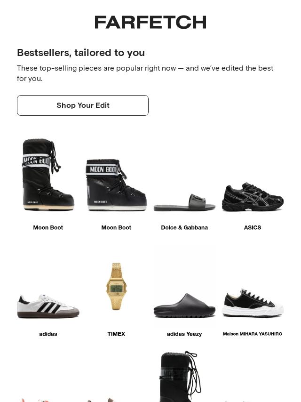Click the first Moon Boot brand label
The image size is (301, 402).
tap(48, 227)
